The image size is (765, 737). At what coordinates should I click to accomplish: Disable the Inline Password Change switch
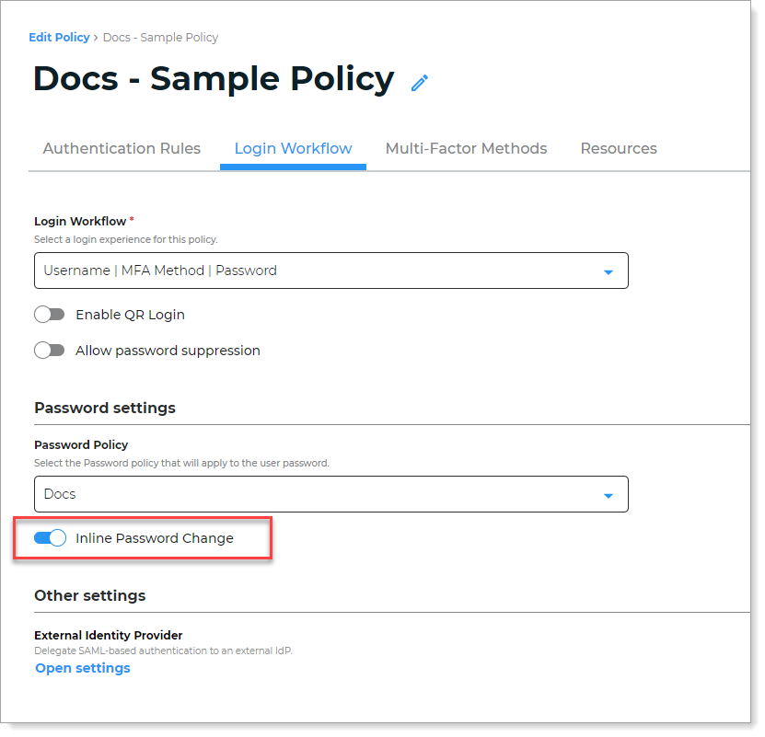[50, 538]
